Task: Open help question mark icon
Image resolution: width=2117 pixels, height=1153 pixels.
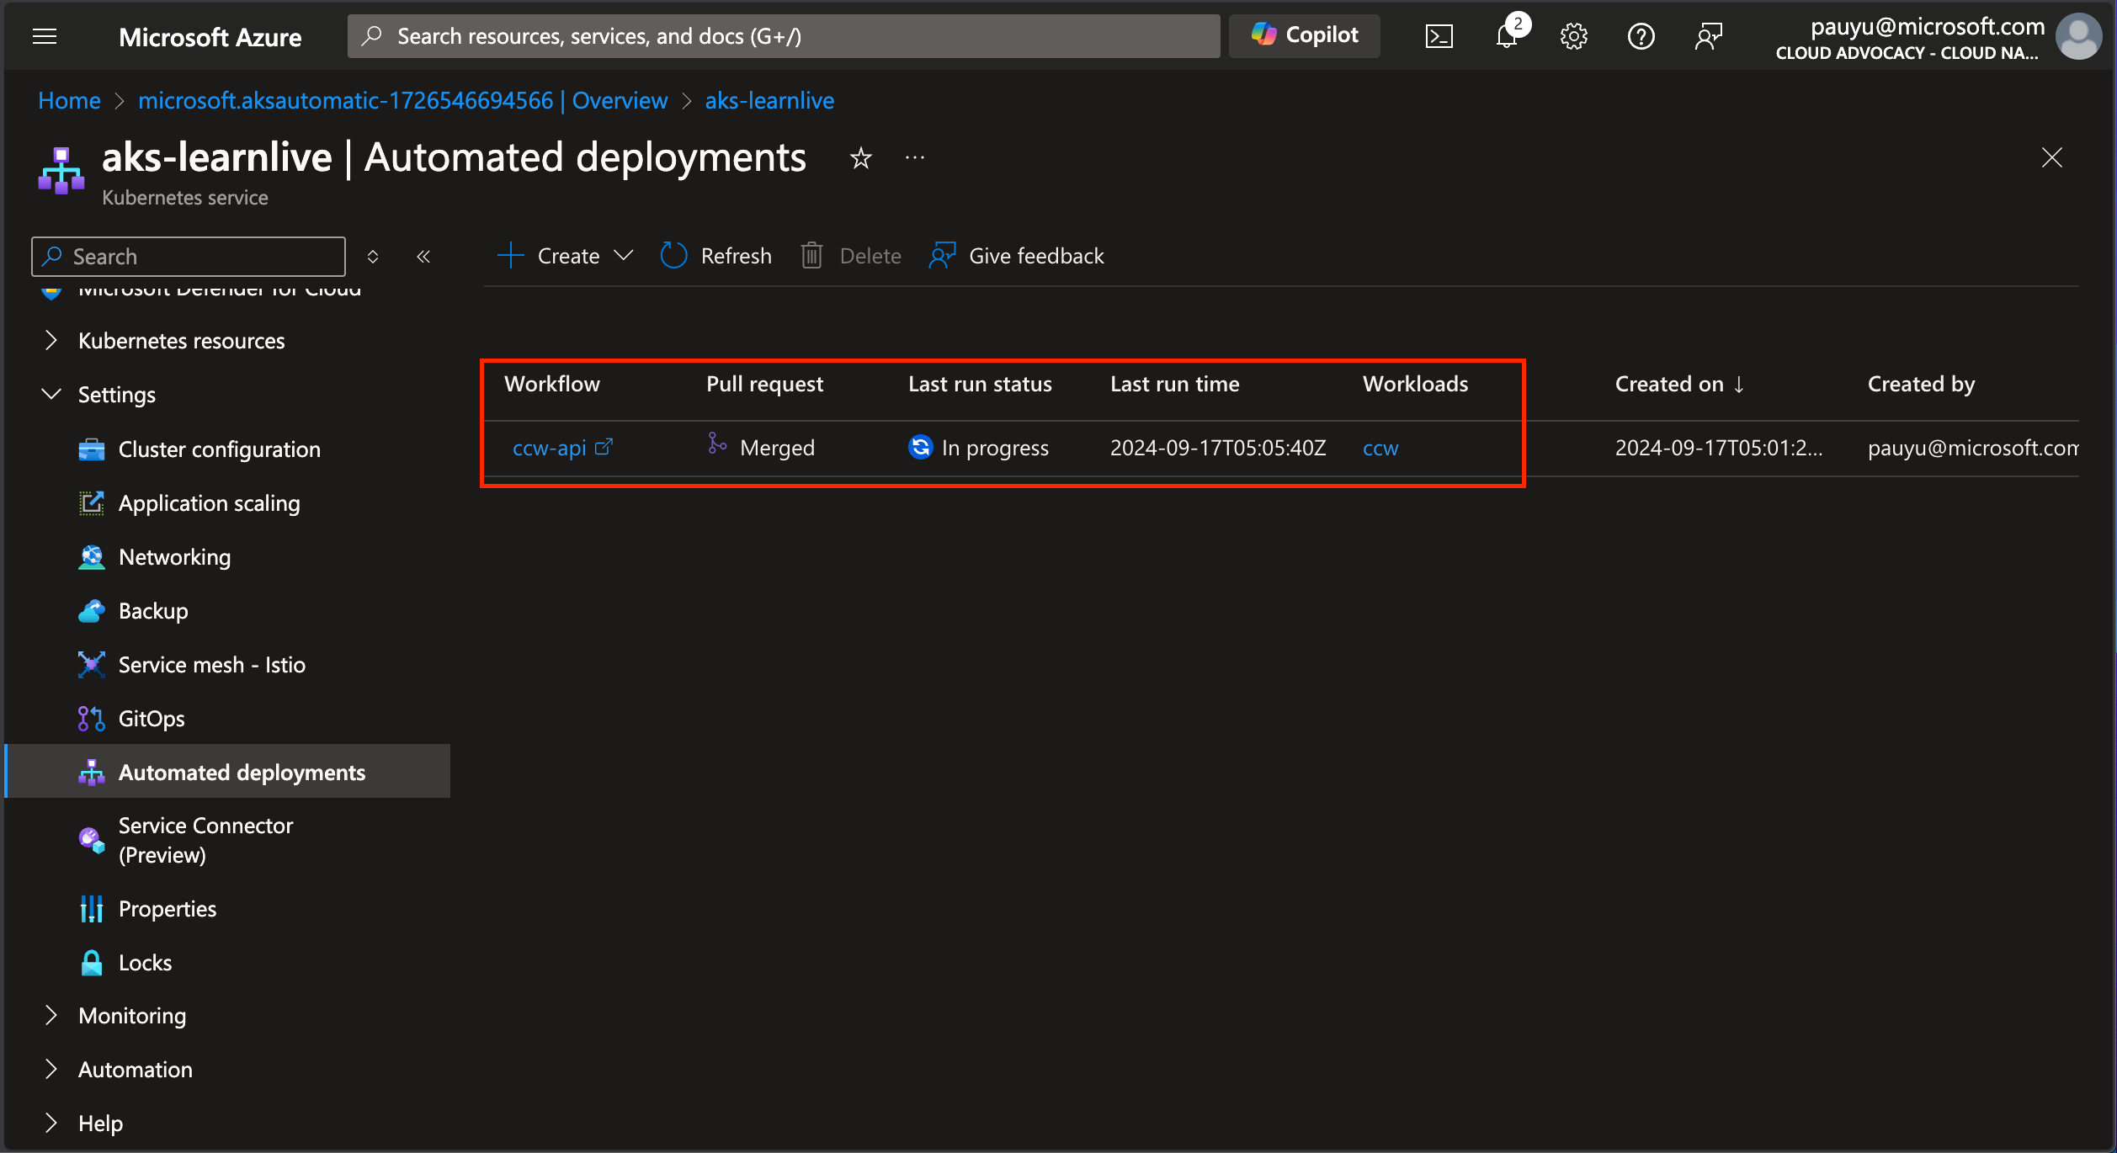Action: [1641, 36]
